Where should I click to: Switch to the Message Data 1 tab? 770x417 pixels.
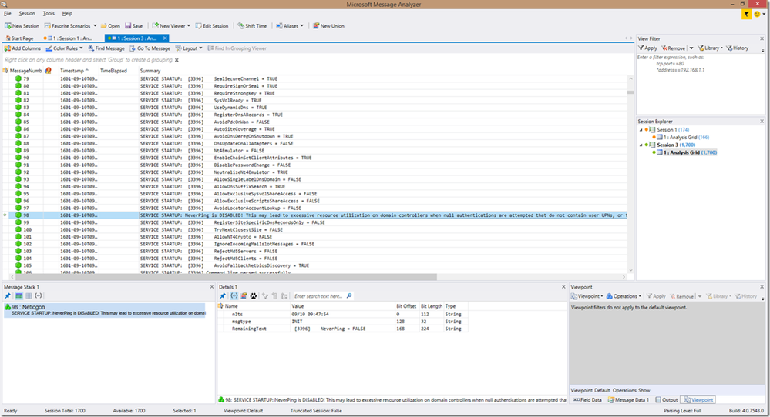point(629,400)
